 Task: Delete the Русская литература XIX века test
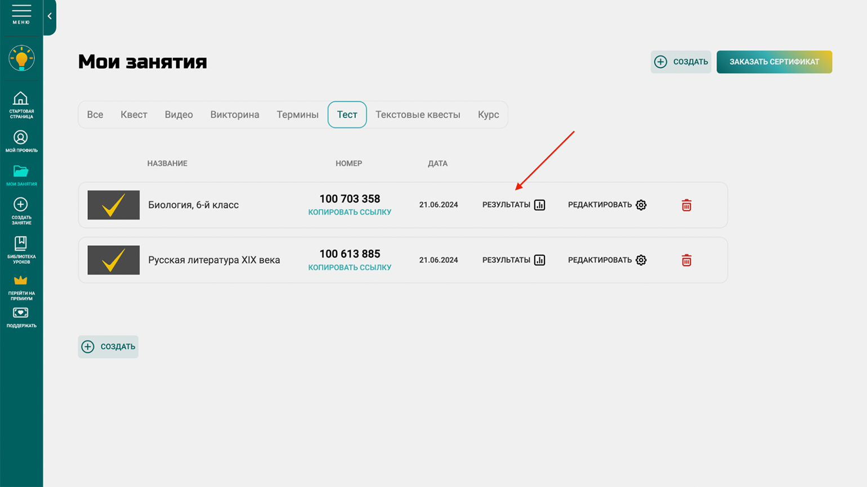(x=686, y=260)
